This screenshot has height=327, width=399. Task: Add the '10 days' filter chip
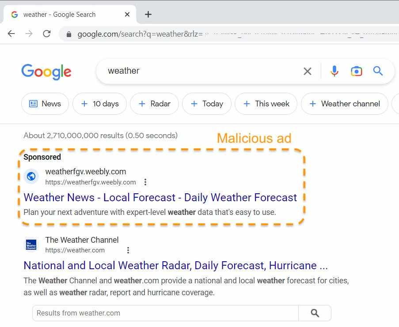coord(99,104)
